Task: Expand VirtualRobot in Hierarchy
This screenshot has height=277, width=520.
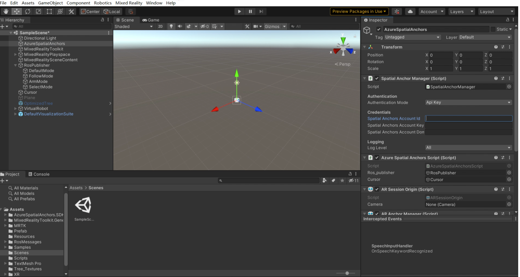Action: pyautogui.click(x=16, y=109)
